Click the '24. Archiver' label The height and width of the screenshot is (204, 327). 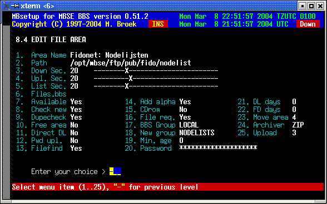coord(261,125)
